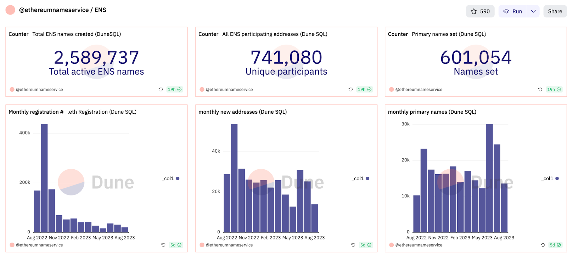The height and width of the screenshot is (255, 567).
Task: Refresh the monthly primary names chart
Action: tap(543, 245)
